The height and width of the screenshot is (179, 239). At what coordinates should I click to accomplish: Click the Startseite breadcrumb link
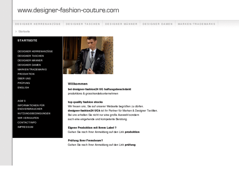(24, 32)
